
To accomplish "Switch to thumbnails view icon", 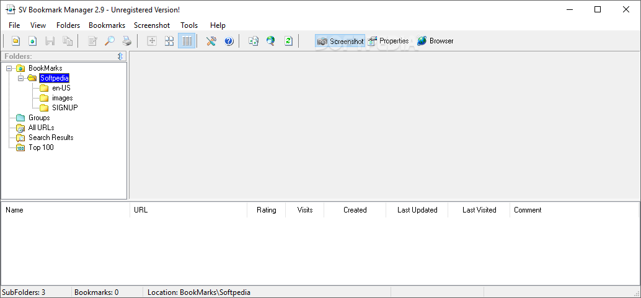I will [x=169, y=41].
